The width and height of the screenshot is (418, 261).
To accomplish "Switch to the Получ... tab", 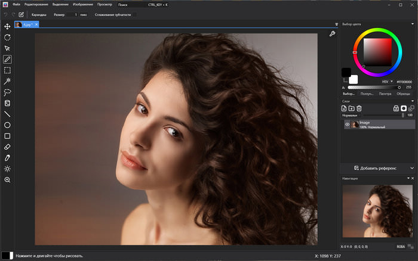I will pos(367,94).
